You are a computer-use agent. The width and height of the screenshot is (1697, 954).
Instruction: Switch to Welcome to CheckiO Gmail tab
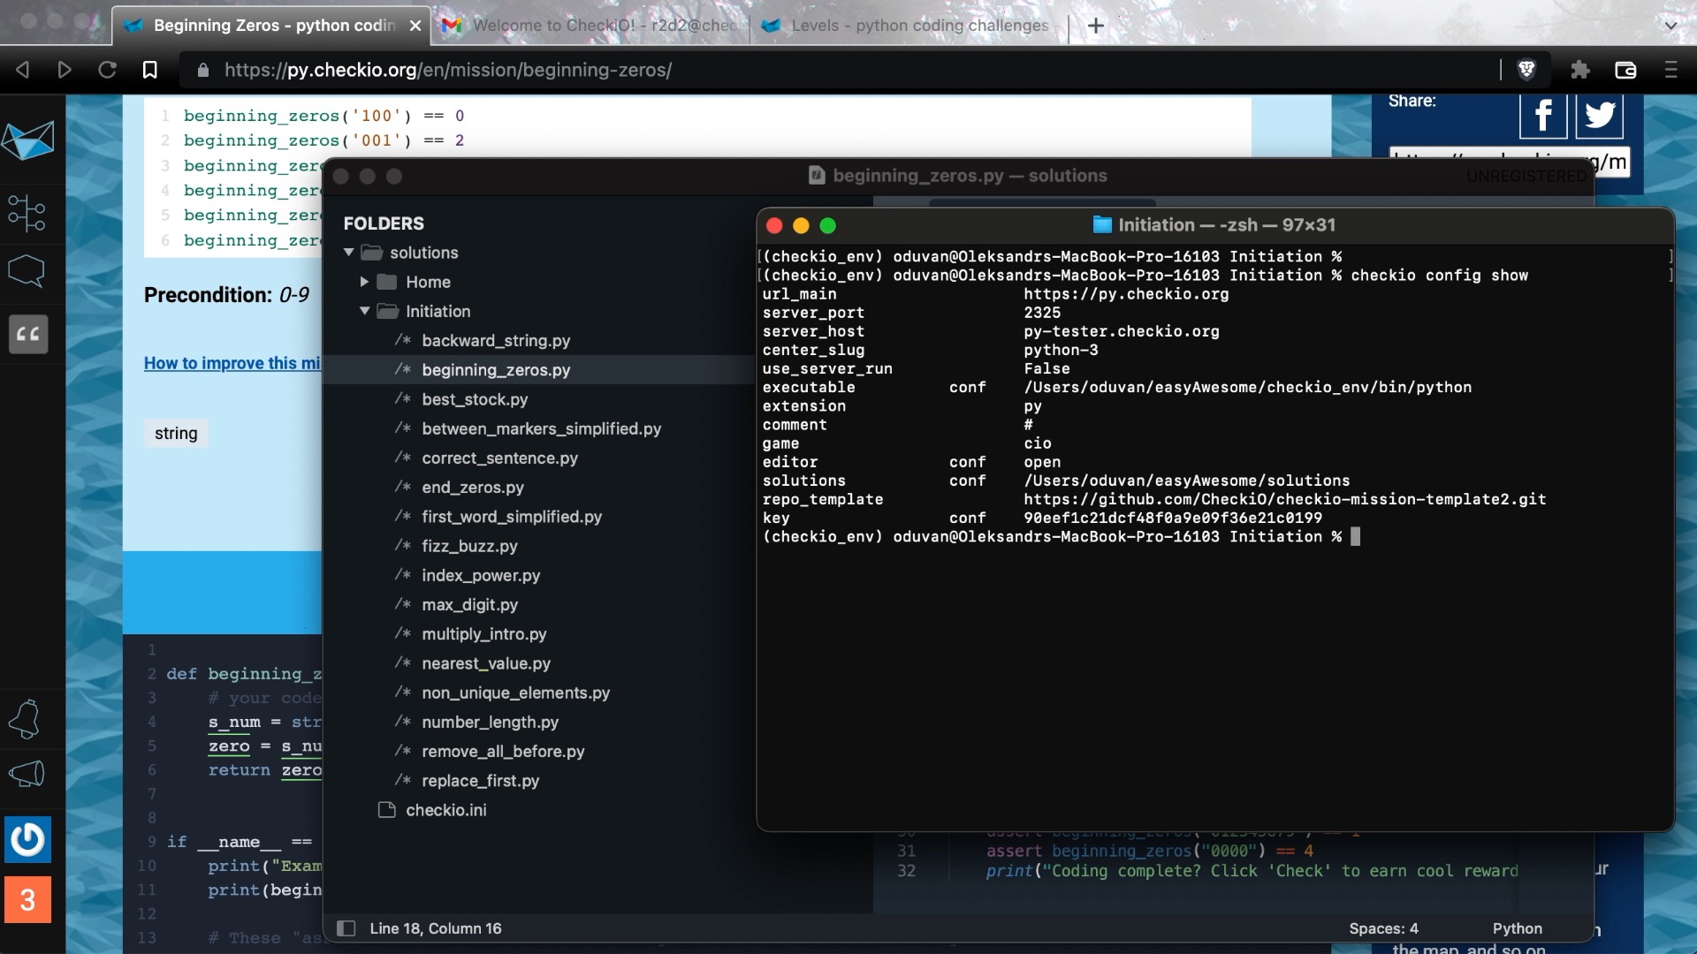tap(590, 26)
